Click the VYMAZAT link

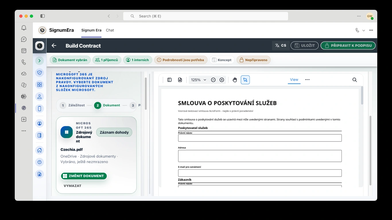click(73, 186)
